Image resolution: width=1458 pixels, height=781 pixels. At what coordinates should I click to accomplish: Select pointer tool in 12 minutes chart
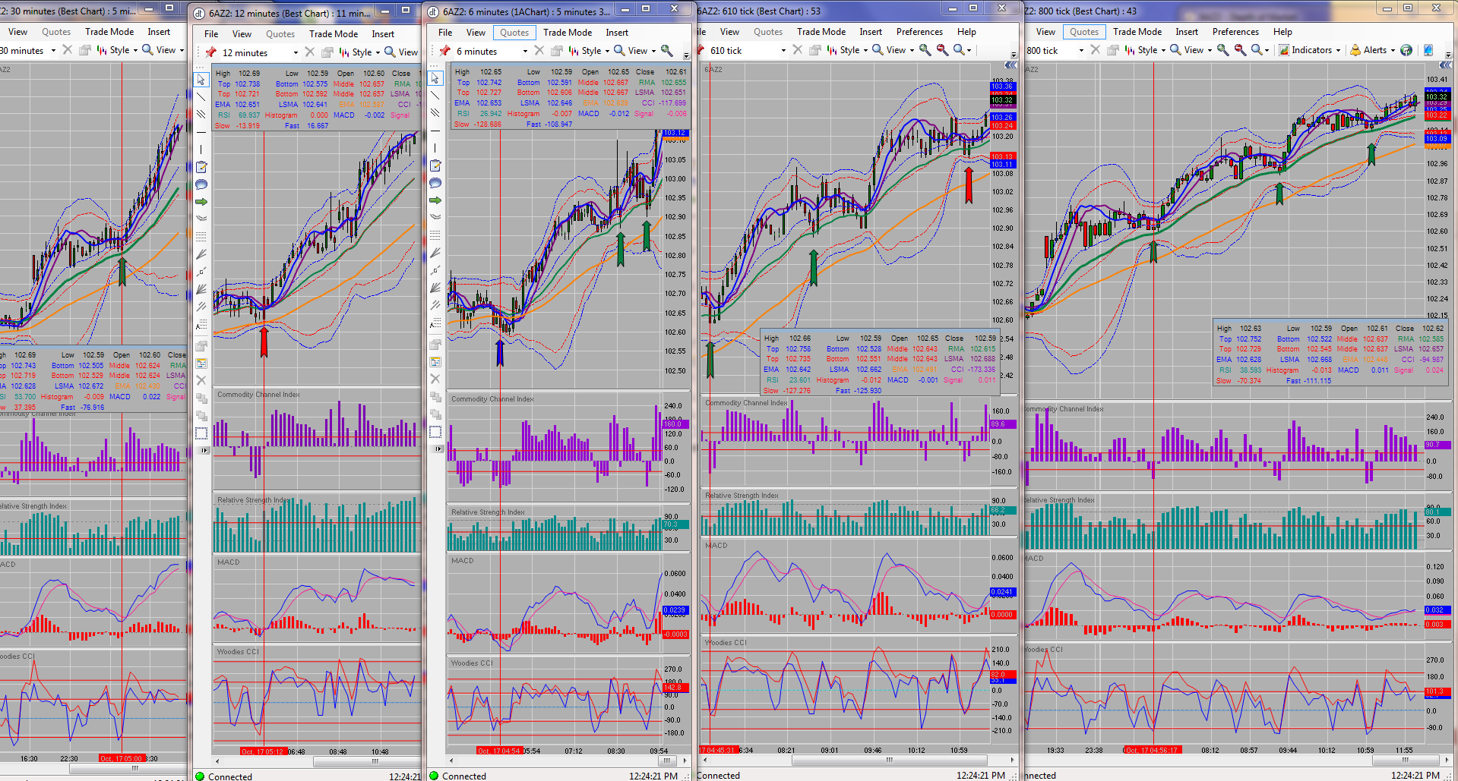tap(201, 80)
